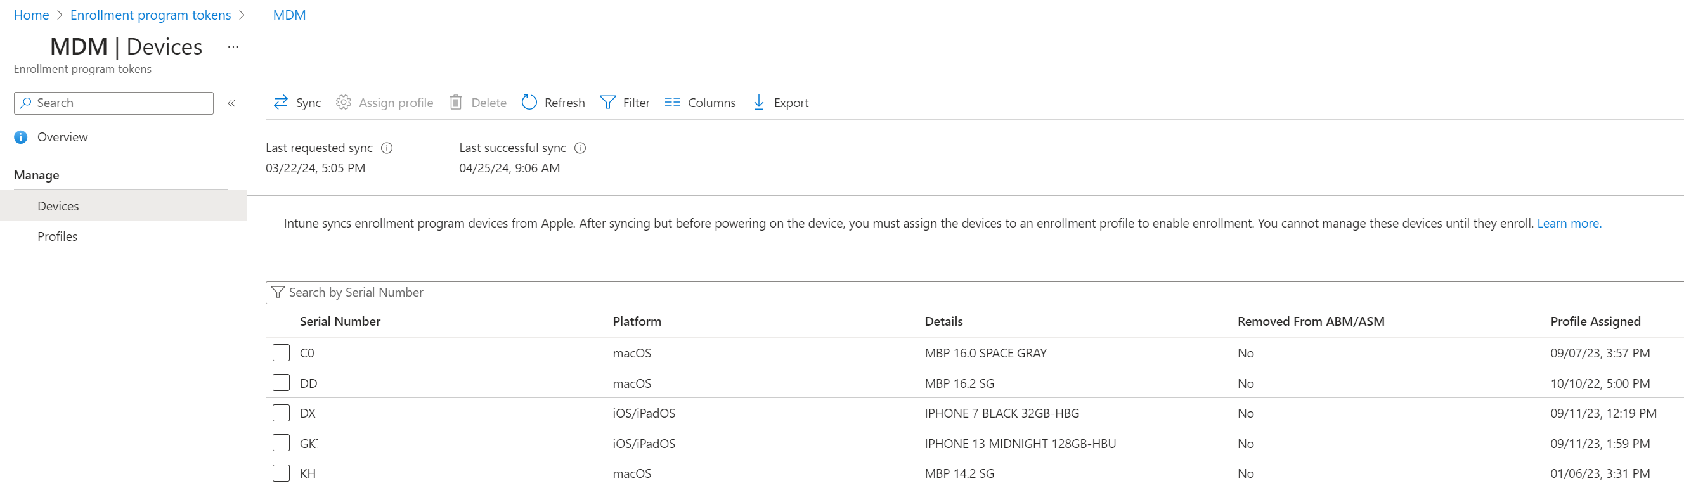The width and height of the screenshot is (1684, 488).
Task: Open Profiles in the Manage menu
Action: pos(58,236)
